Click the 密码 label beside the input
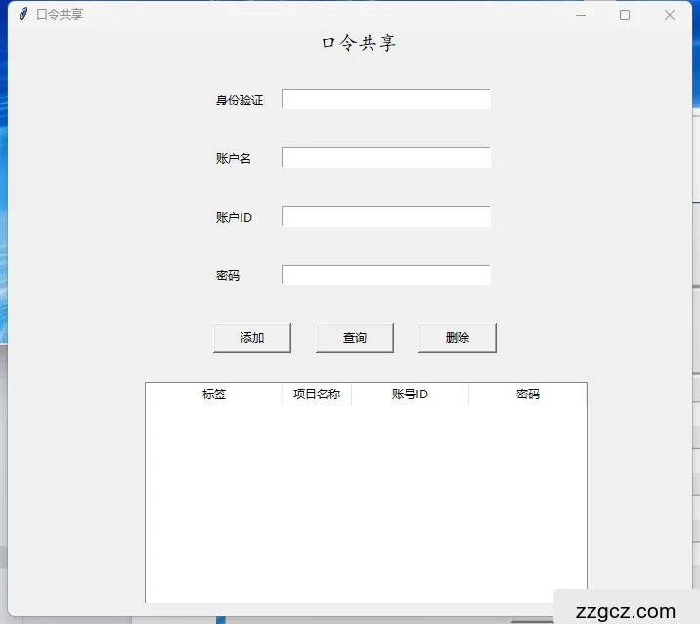Viewport: 700px width, 624px height. click(x=228, y=276)
